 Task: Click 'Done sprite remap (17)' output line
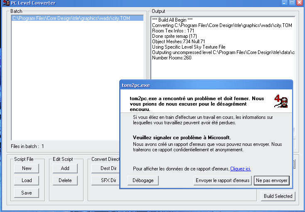[x=175, y=36]
